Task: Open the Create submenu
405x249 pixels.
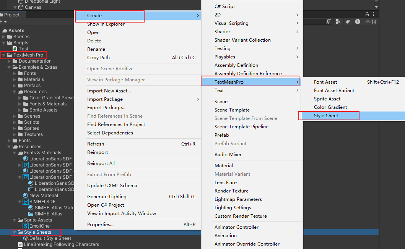Action: click(138, 16)
